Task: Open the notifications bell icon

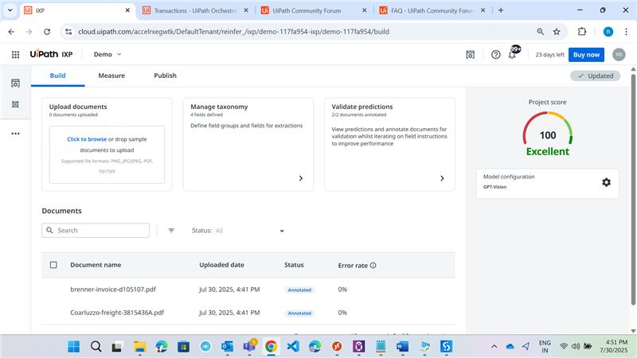Action: (x=513, y=54)
